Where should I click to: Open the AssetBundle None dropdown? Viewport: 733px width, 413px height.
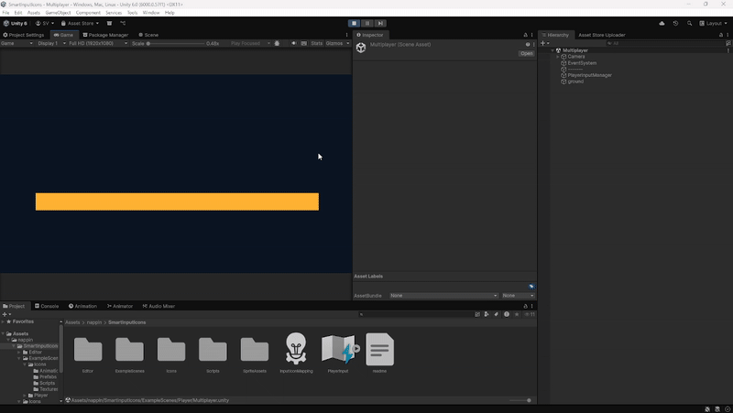pos(443,296)
